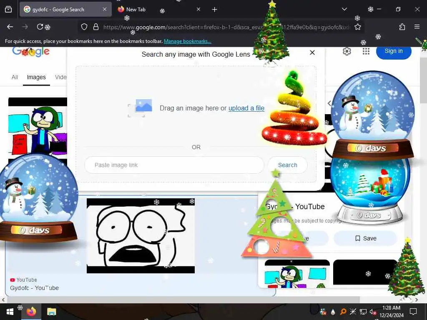Open the black related image thumbnail
Screen dimensions: 427x320
(365, 272)
